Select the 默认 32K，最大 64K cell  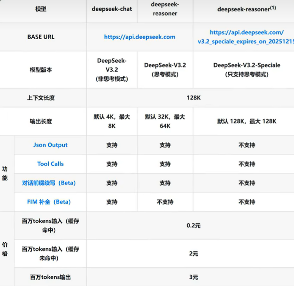coord(165,121)
